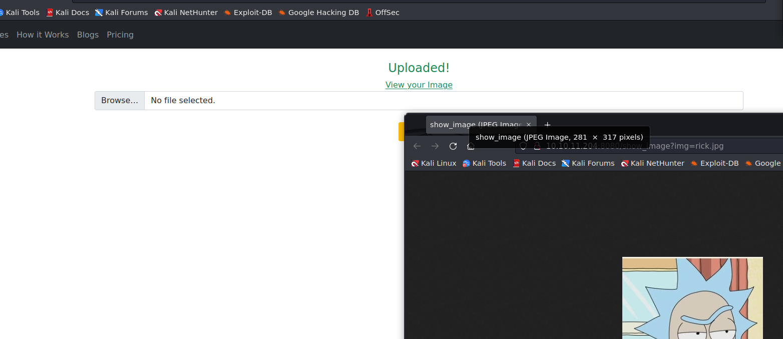
Task: Open the Pricing nav item
Action: click(x=120, y=35)
